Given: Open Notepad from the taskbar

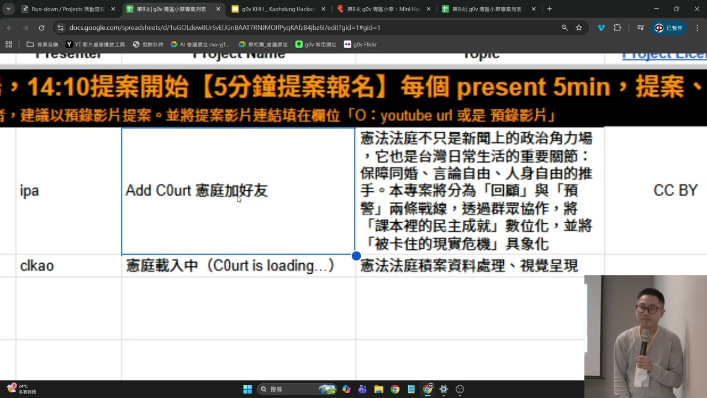Looking at the screenshot, I should click(x=411, y=389).
